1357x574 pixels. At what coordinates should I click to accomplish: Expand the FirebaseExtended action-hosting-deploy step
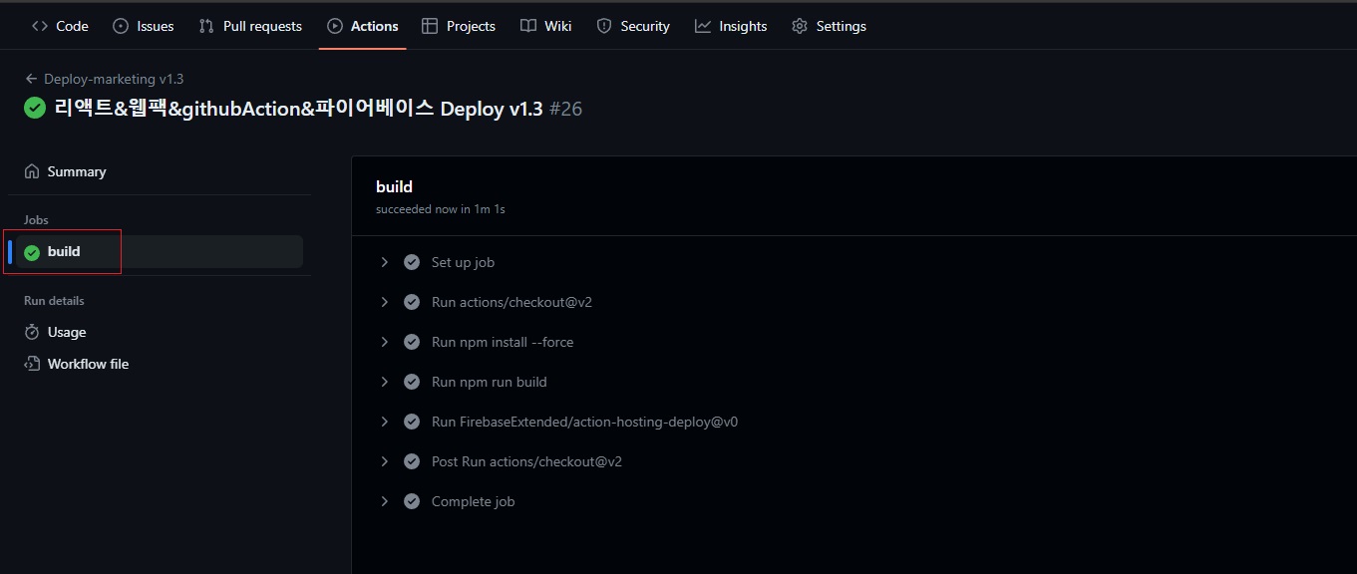click(x=384, y=422)
